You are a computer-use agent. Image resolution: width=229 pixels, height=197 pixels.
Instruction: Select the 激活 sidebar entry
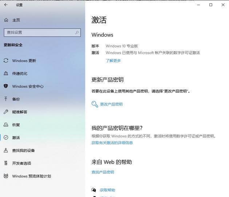coord(43,138)
